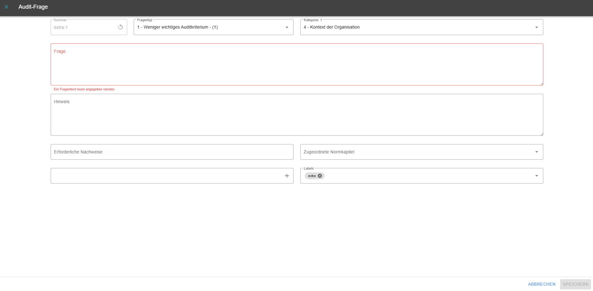Click the Nummer field showing extra-1
Screen dimensions: 593x291
click(83, 27)
